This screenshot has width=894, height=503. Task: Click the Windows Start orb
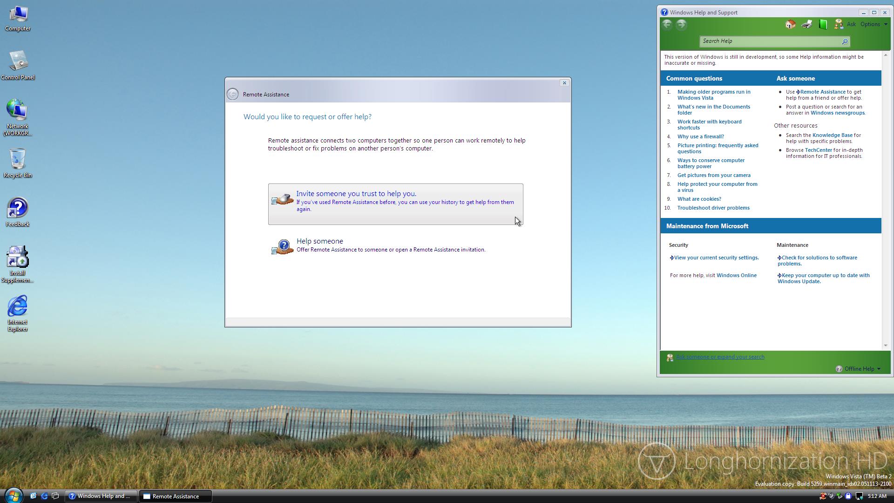[x=13, y=496]
